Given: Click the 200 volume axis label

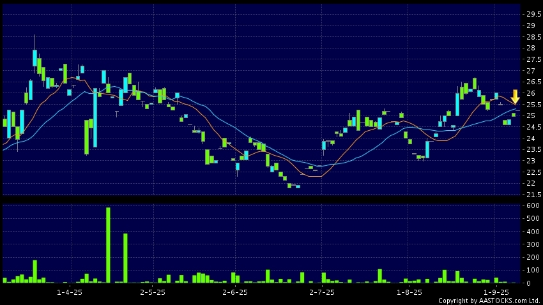Looking at the screenshot, I should pos(533,257).
